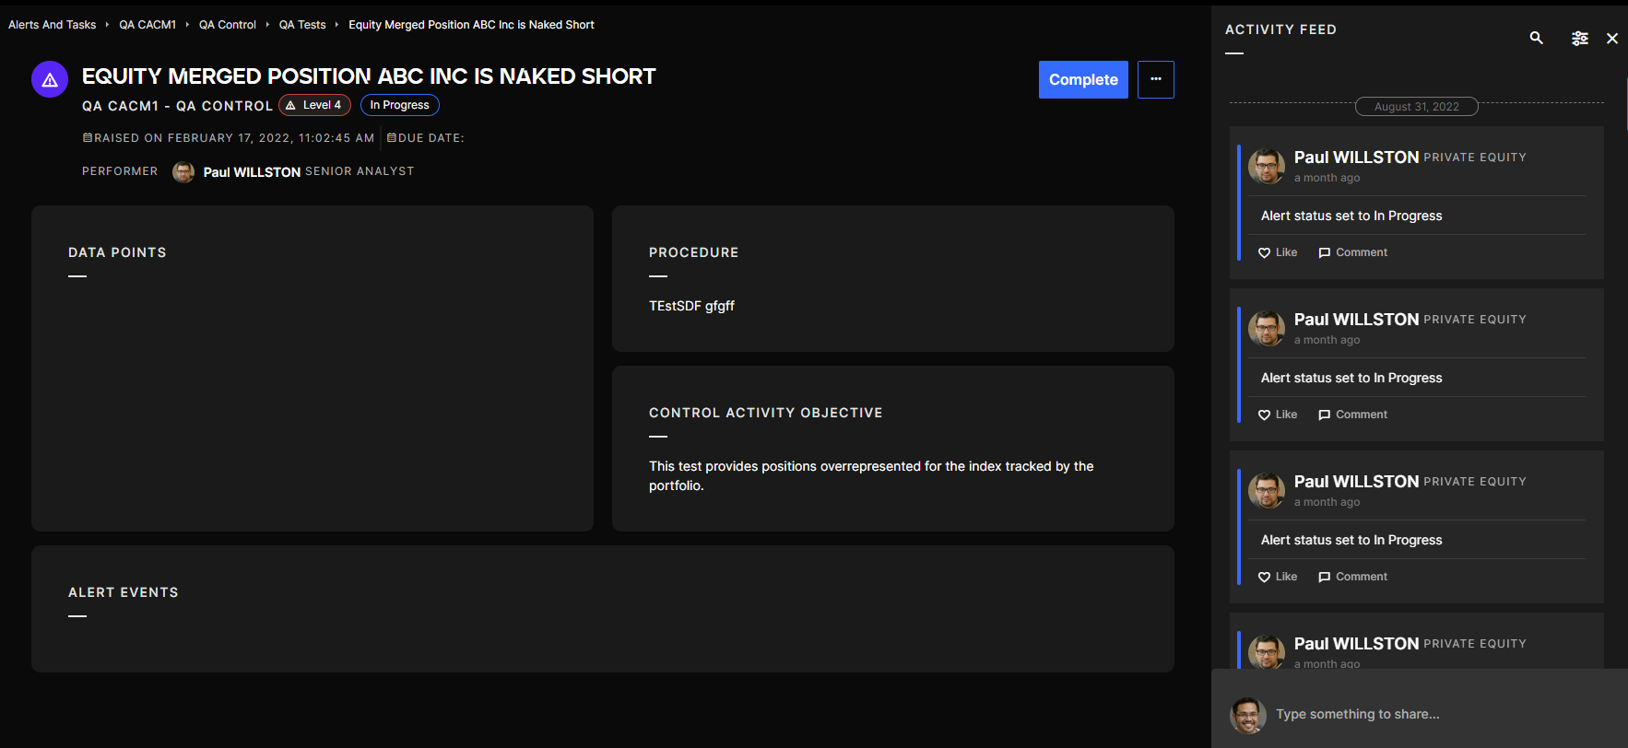Like the first Alert status post
1628x748 pixels.
pyautogui.click(x=1277, y=252)
